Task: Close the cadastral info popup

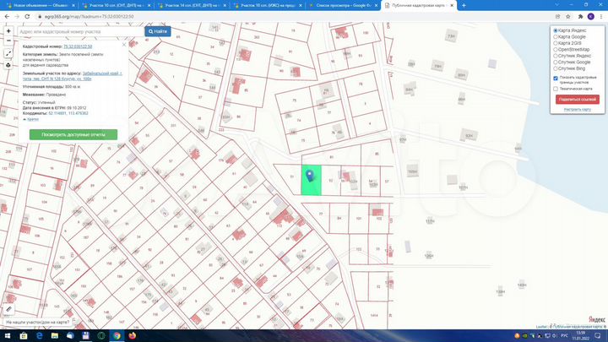Action: point(124,45)
